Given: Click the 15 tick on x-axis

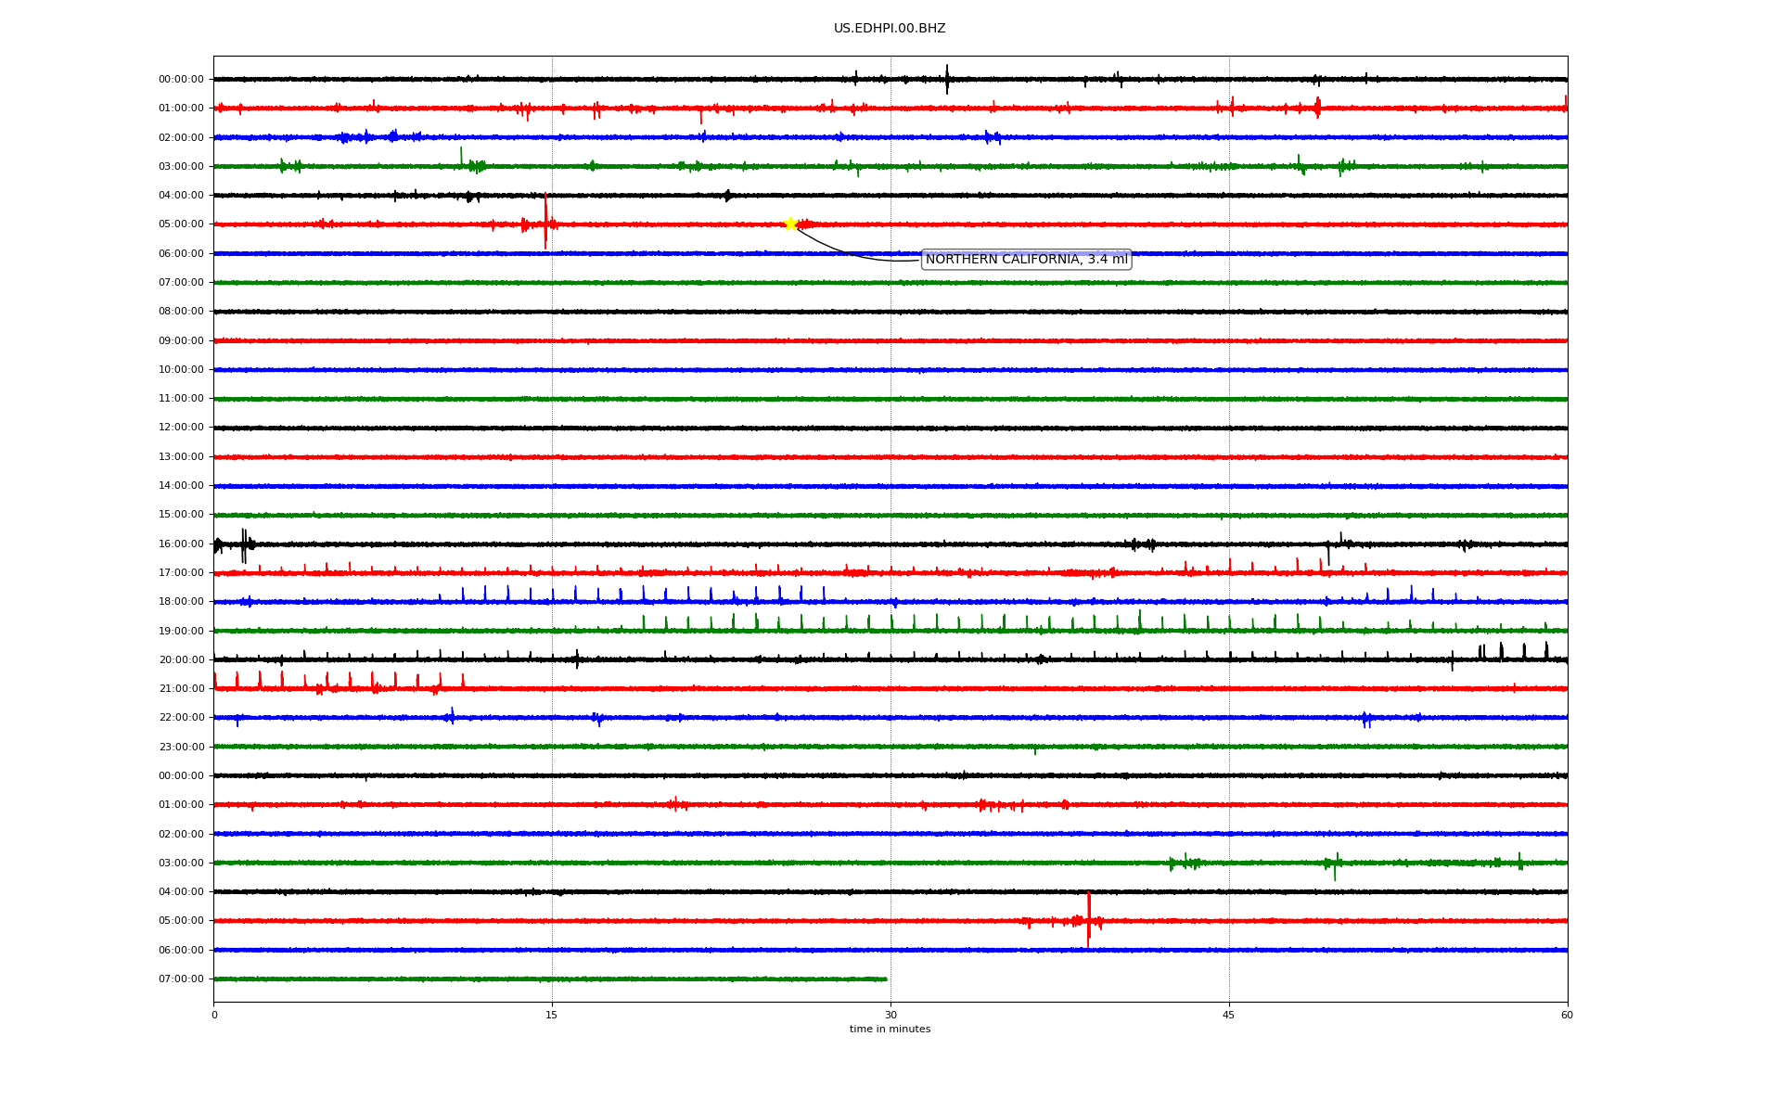Looking at the screenshot, I should (x=552, y=1015).
